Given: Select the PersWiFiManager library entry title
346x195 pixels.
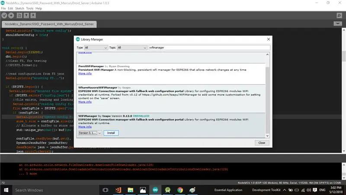Looking at the screenshot, I should tap(91, 66).
